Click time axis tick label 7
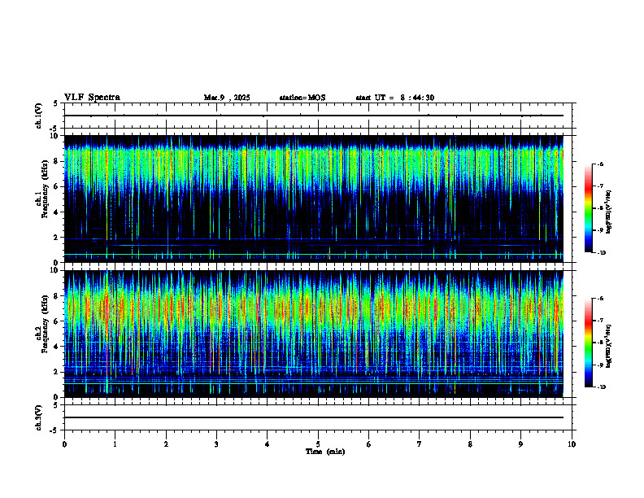644x498 pixels. [420, 444]
